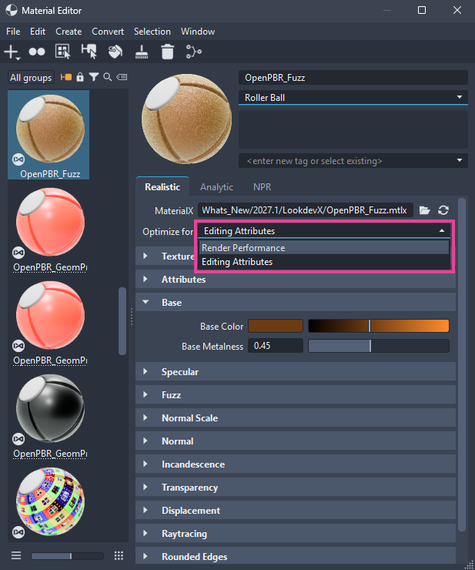Click the reload MaterialX refresh icon

tap(443, 210)
